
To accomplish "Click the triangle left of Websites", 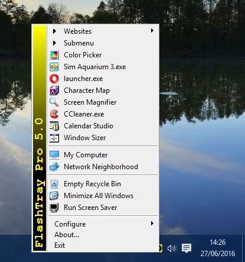I will [x=54, y=31].
